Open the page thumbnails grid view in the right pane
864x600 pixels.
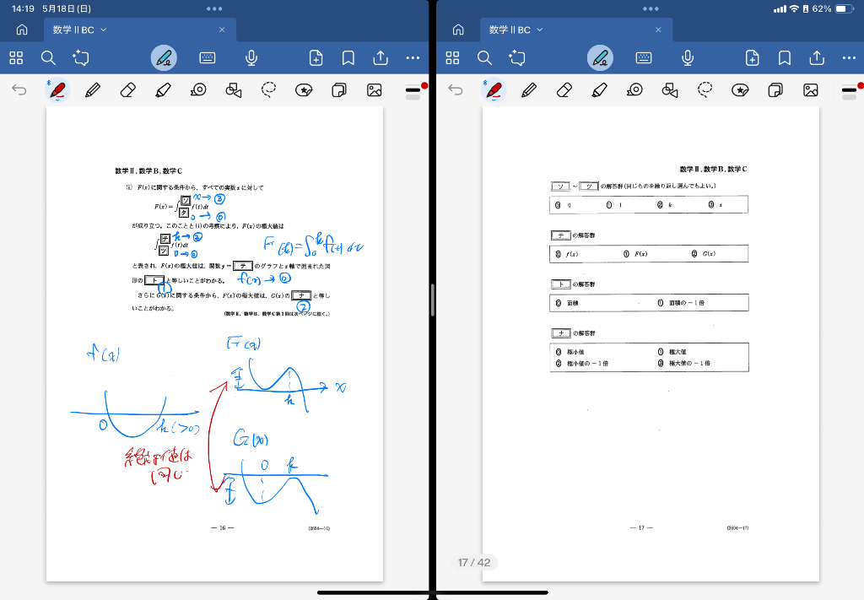453,58
